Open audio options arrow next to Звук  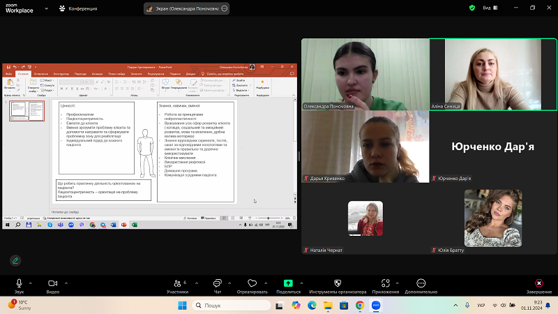pyautogui.click(x=31, y=283)
